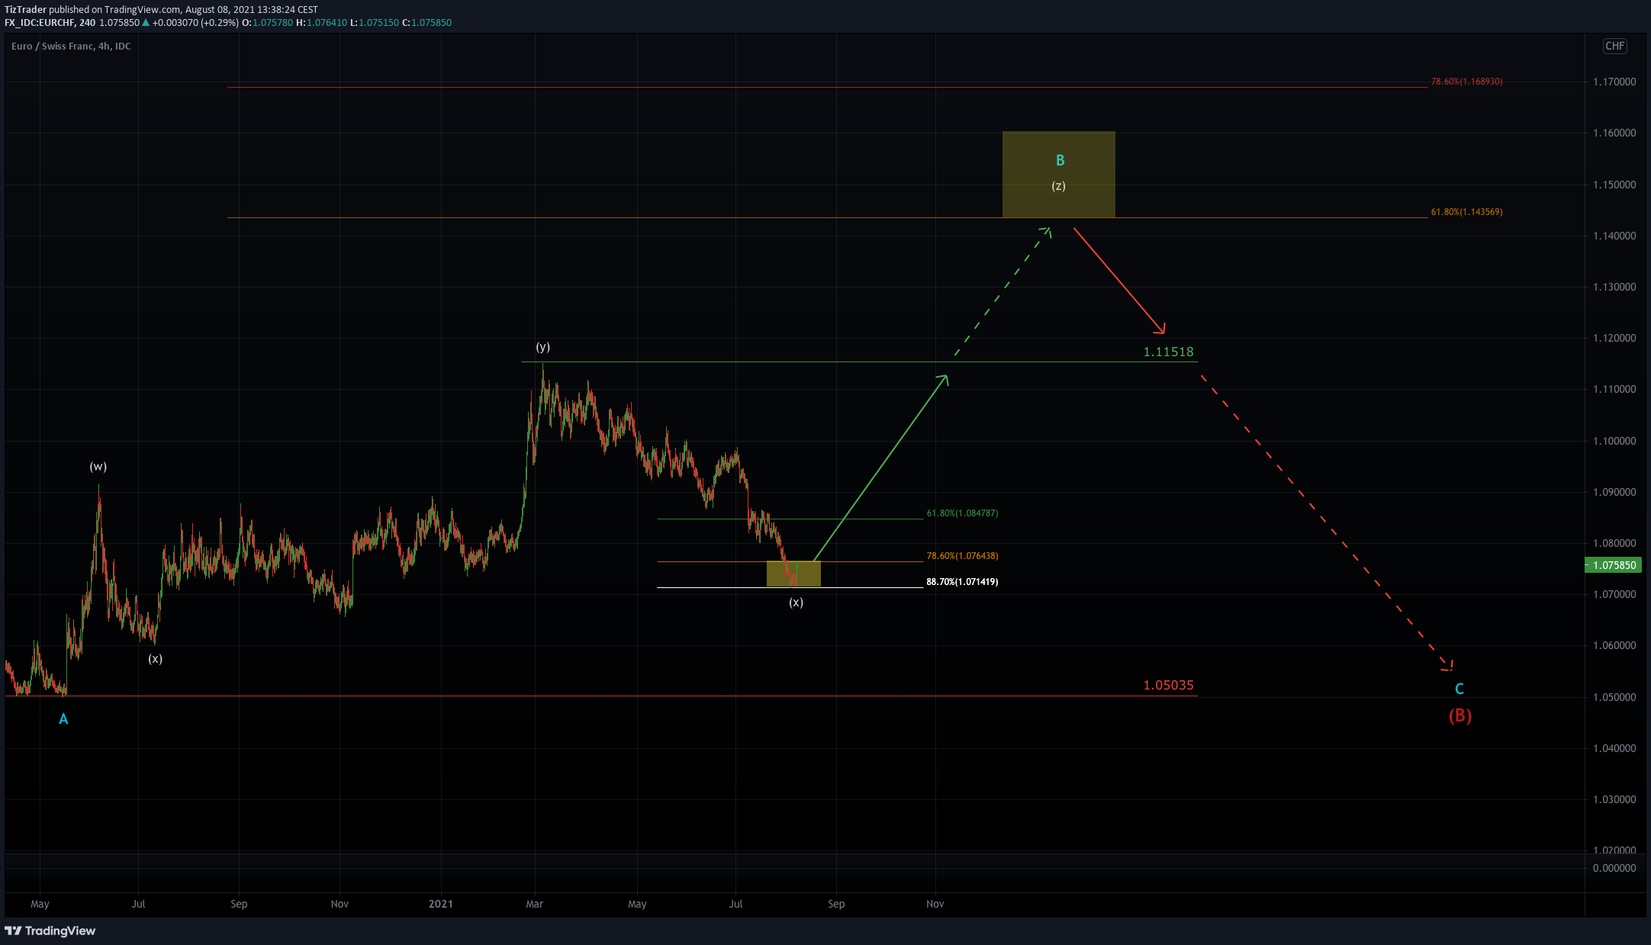
Task: Click the red (B) wave label
Action: coord(1460,715)
